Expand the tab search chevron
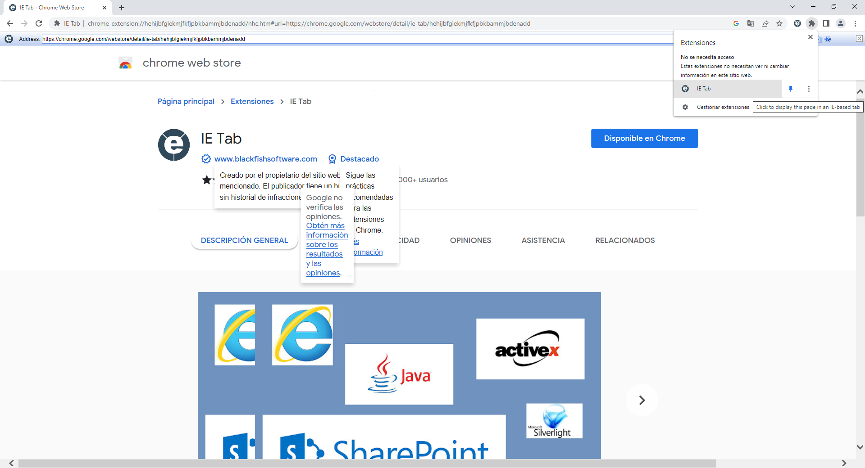 792,7
